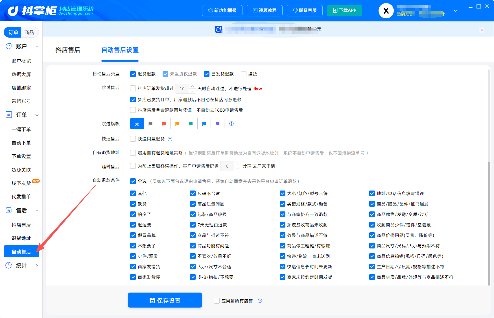Click the 延迟 minutes input field
494x318 pixels.
pyautogui.click(x=227, y=166)
